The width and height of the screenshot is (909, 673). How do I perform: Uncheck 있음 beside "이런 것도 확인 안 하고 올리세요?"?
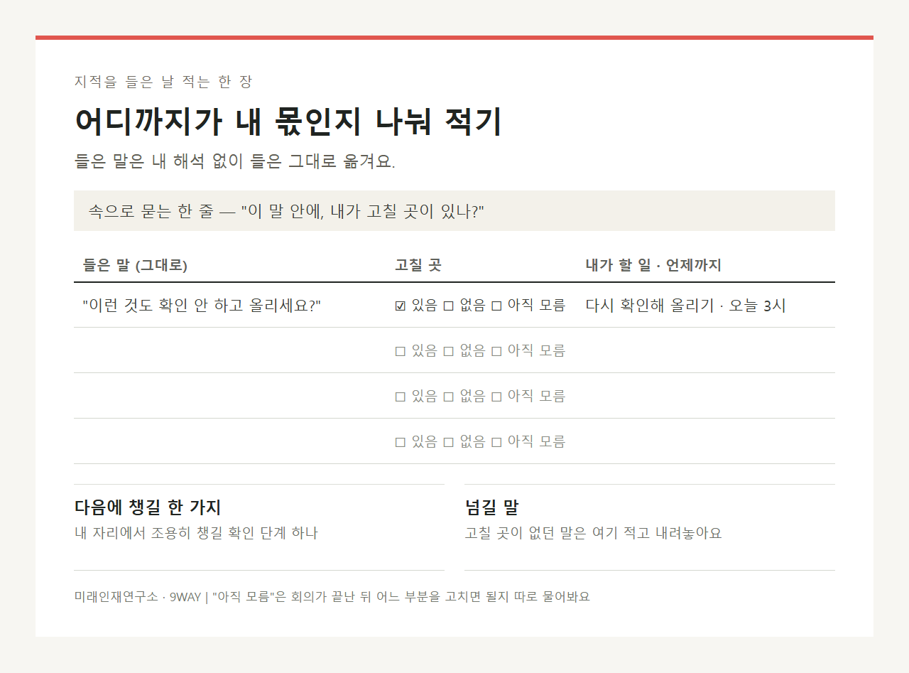401,306
